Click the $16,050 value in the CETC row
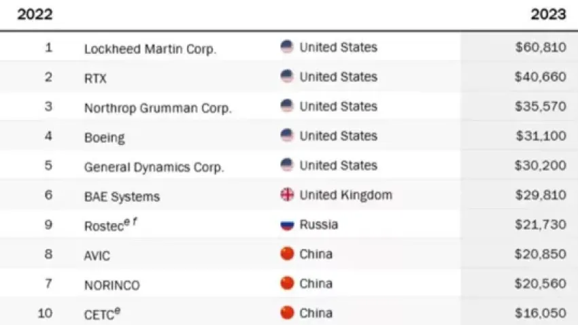This screenshot has width=578, height=325. coord(540,313)
